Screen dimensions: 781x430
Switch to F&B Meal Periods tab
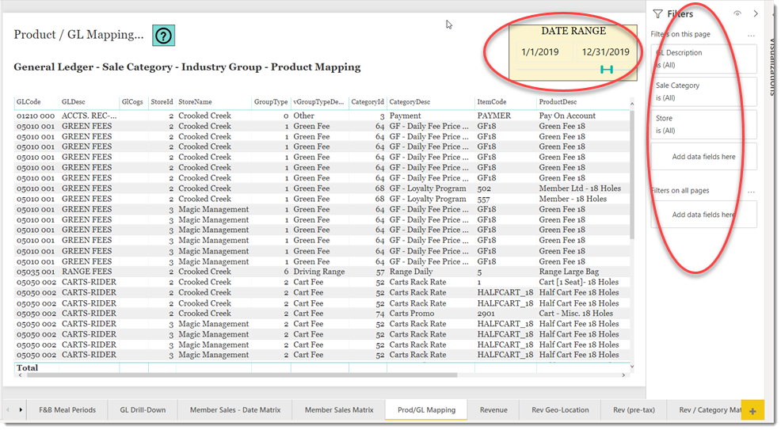[x=67, y=410]
